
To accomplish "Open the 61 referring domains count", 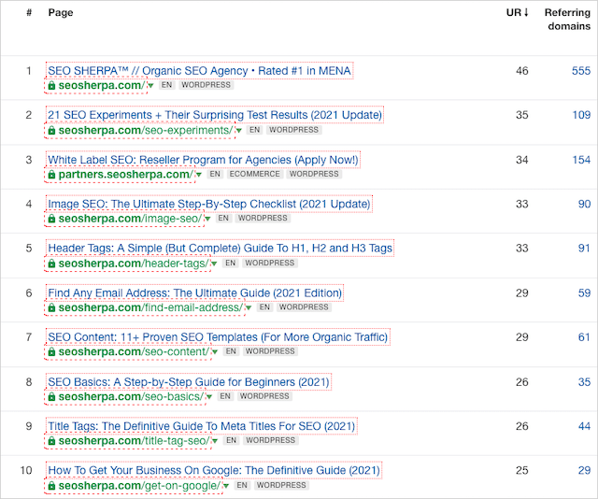I will click(x=585, y=337).
